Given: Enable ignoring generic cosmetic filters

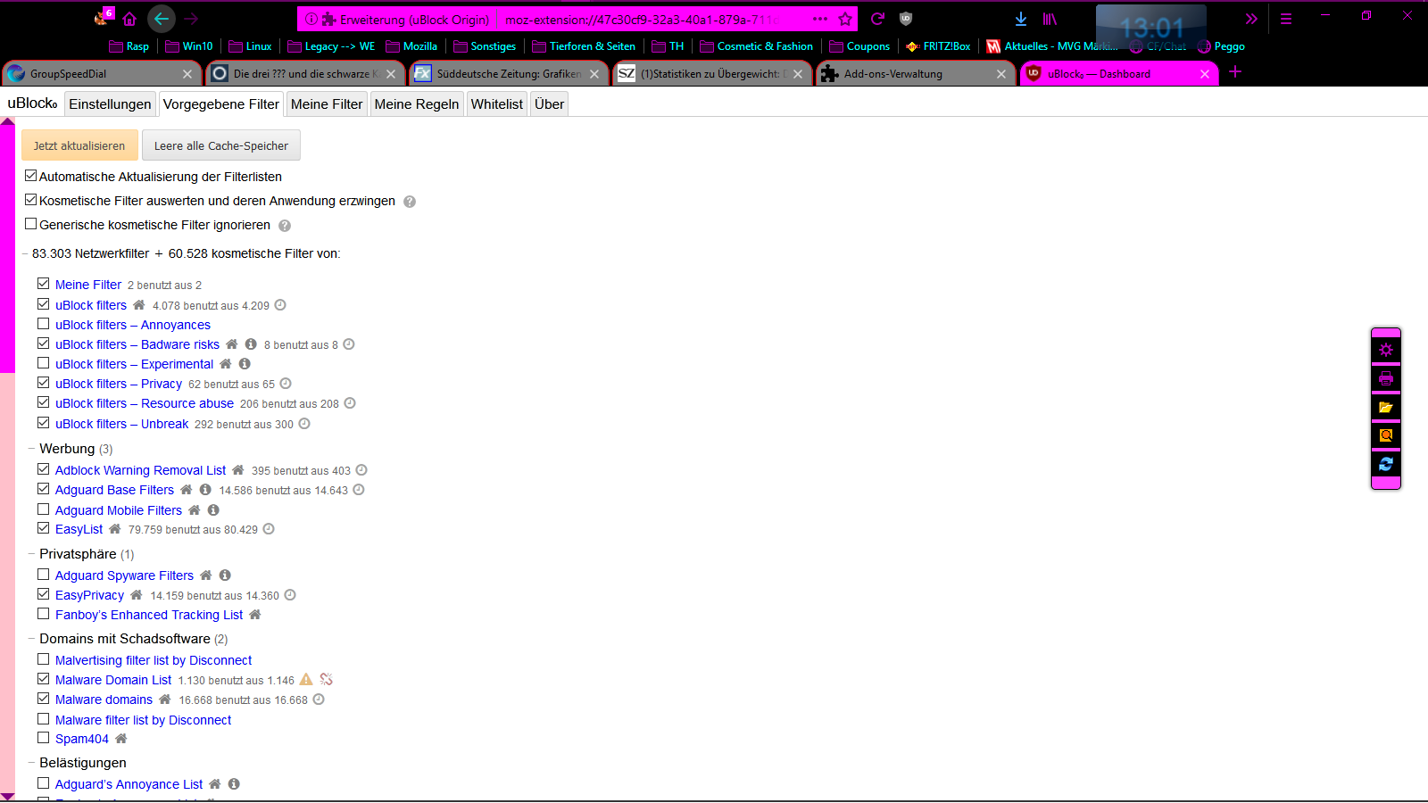Looking at the screenshot, I should pos(31,224).
